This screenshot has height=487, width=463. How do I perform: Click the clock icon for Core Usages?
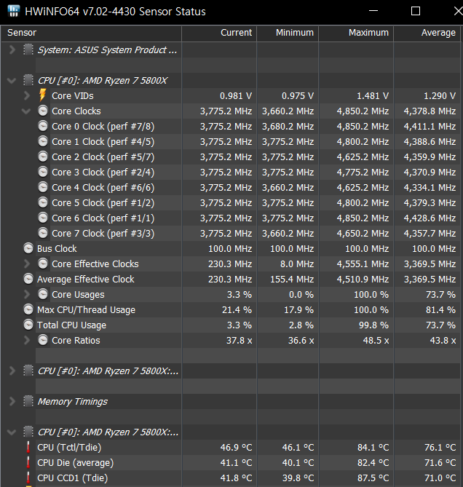coord(43,294)
